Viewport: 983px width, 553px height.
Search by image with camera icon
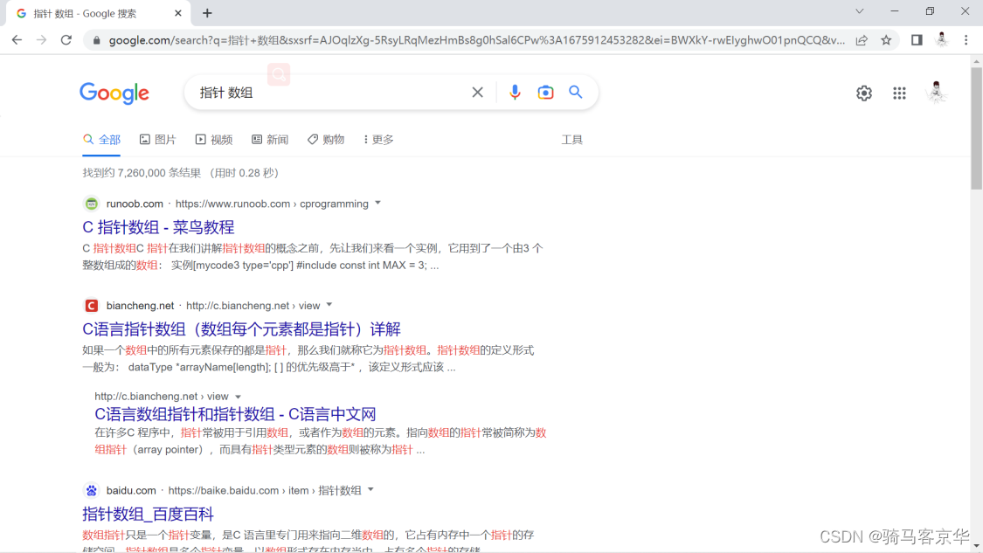click(x=545, y=93)
